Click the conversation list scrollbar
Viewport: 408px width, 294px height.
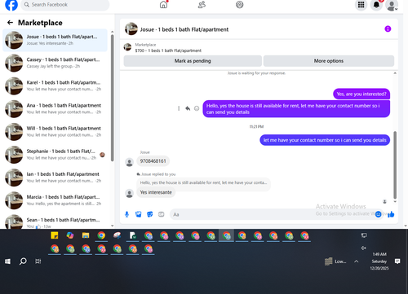[x=112, y=98]
